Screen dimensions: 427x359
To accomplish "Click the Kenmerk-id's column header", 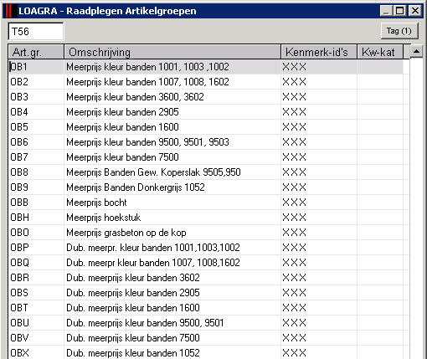I will [x=319, y=52].
